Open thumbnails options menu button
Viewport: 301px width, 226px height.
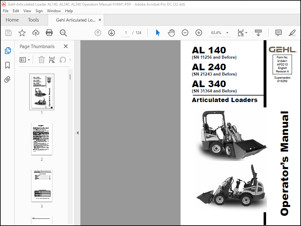pyautogui.click(x=25, y=60)
